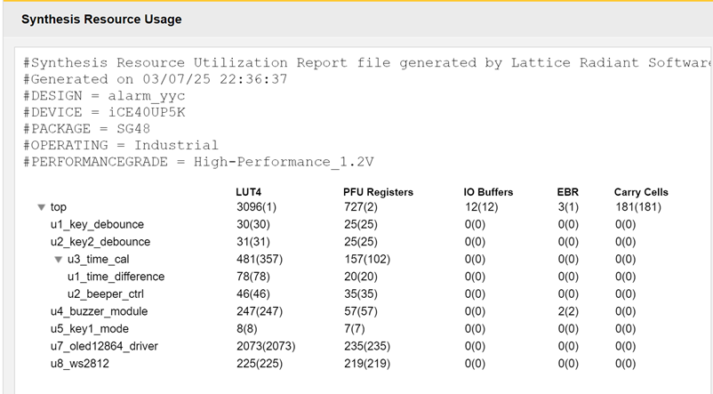Select the u7_oled12864_driver row
Image resolution: width=713 pixels, height=394 pixels.
click(104, 346)
